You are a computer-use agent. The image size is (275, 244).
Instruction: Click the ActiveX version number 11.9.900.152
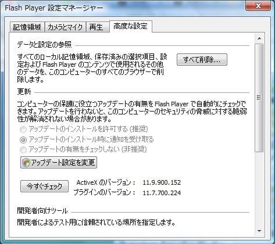[162, 182]
